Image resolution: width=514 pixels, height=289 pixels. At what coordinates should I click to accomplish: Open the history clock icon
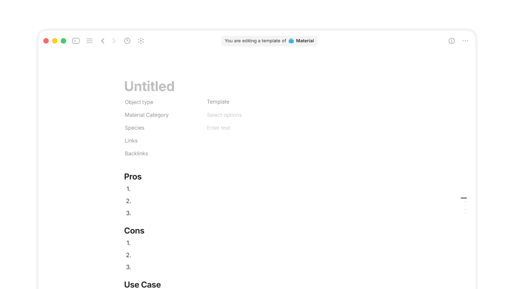(x=127, y=41)
